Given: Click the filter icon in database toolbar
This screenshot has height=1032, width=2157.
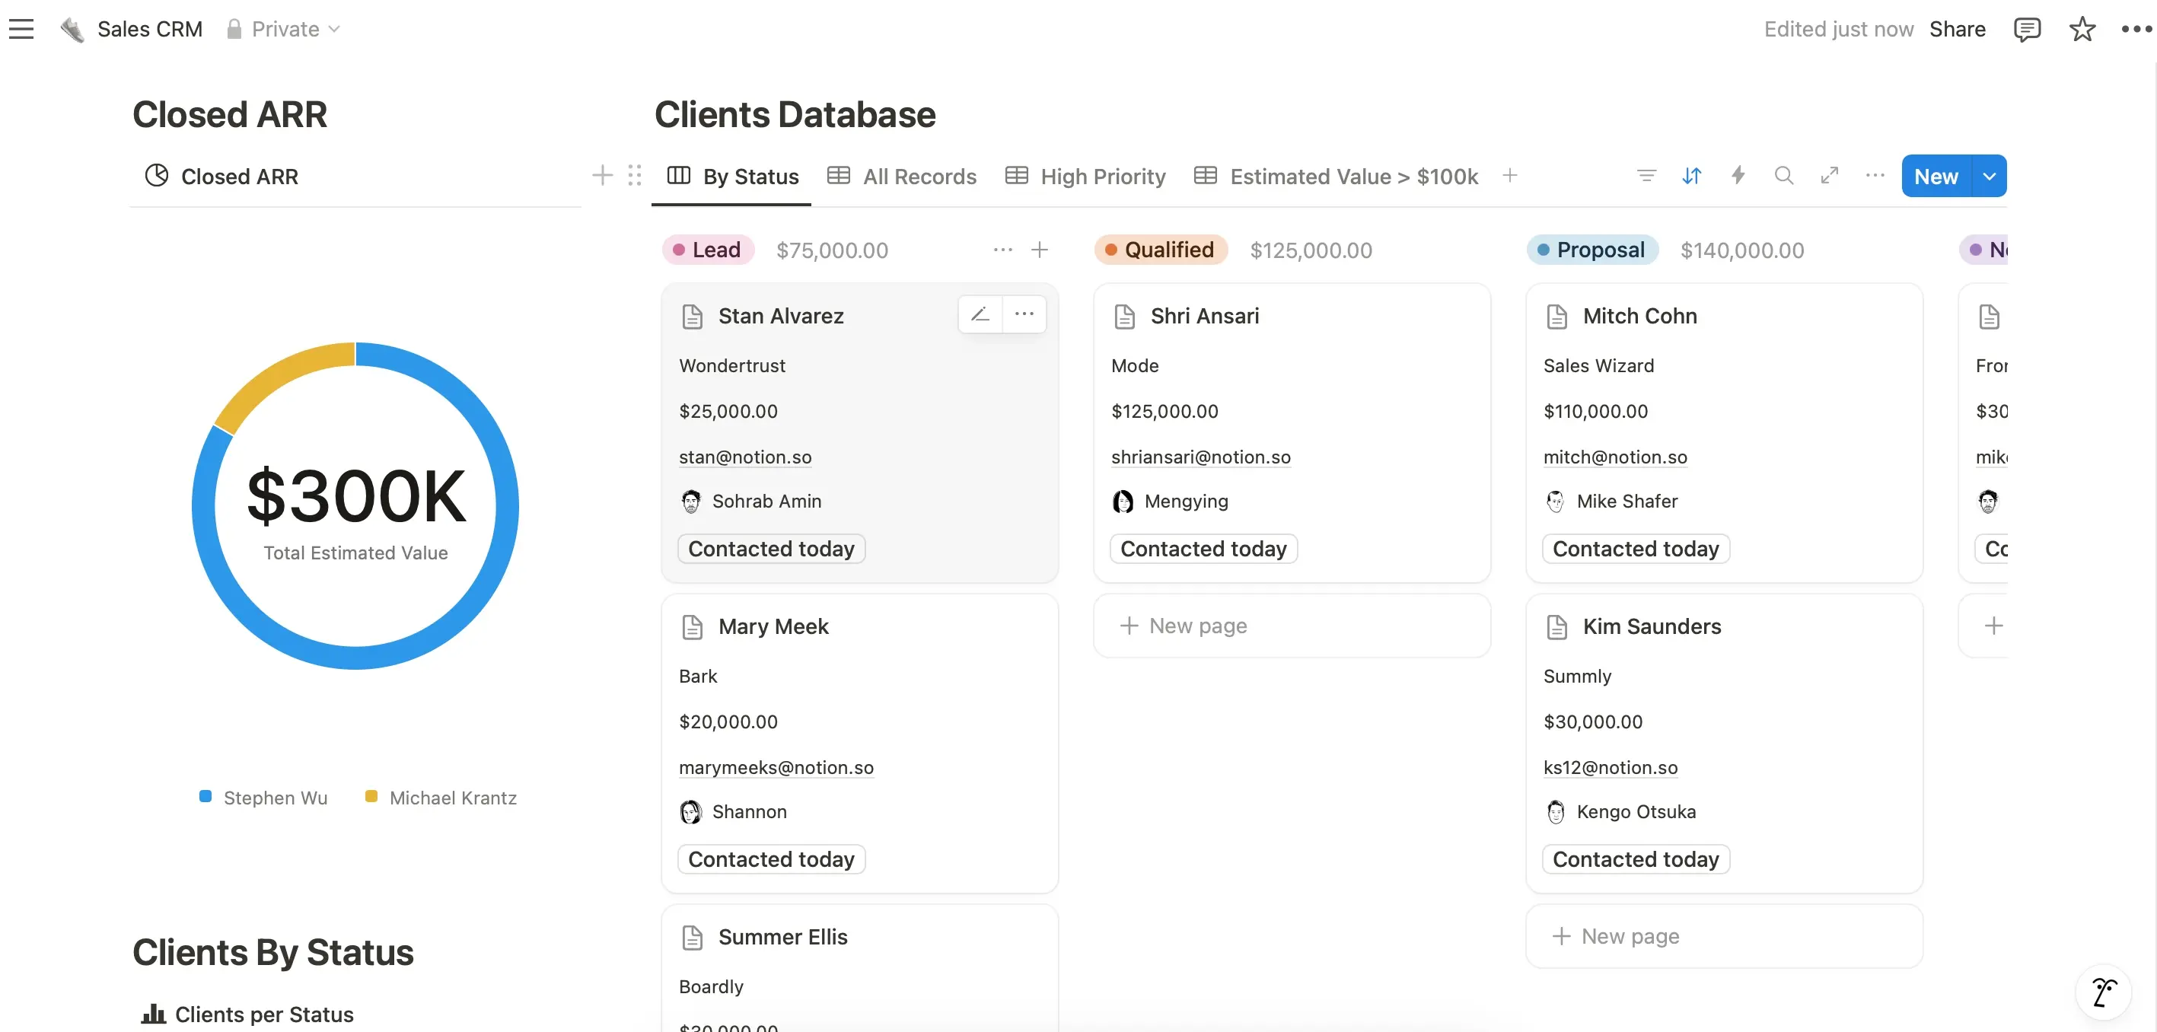Looking at the screenshot, I should [1646, 176].
